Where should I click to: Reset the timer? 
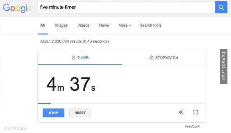tap(80, 113)
